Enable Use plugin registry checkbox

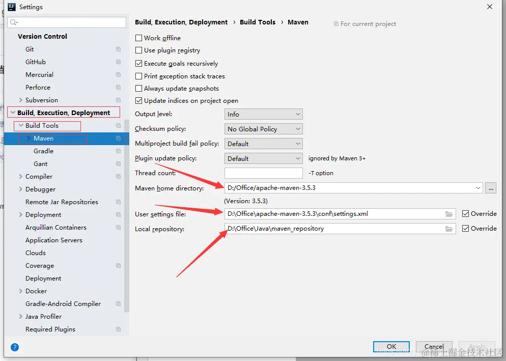click(139, 50)
